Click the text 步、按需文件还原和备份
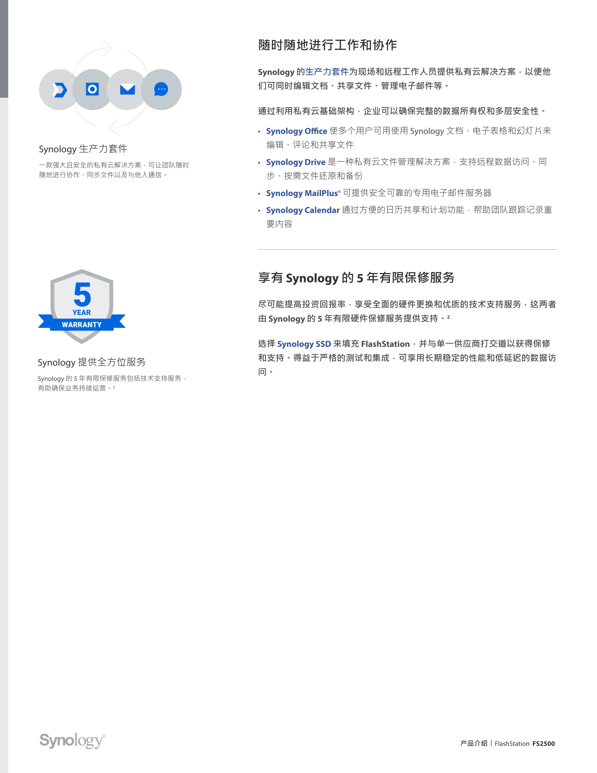This screenshot has height=773, width=597. click(314, 176)
